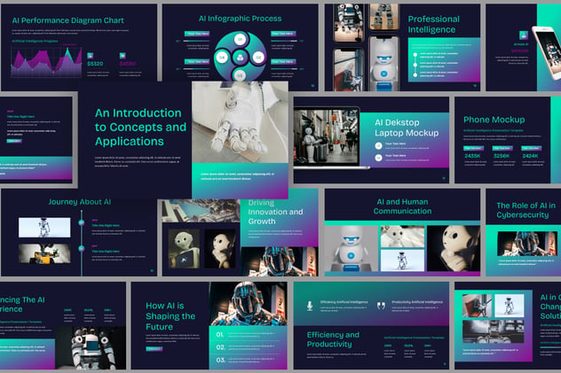This screenshot has height=373, width=561.
Task: Open the AI and Human Communication slide heading
Action: (402, 206)
